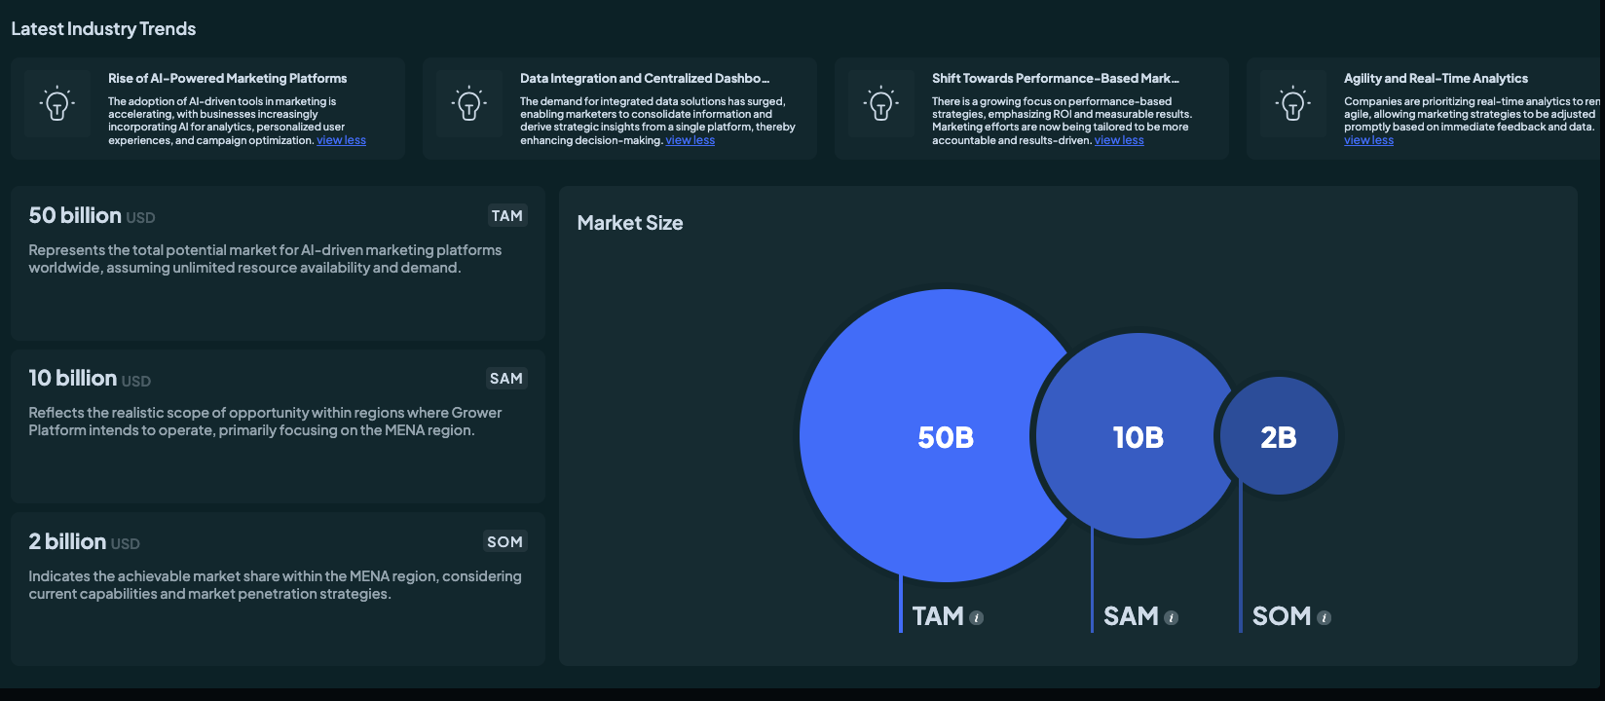Click the TAM label under chart
Image resolution: width=1605 pixels, height=701 pixels.
pyautogui.click(x=938, y=616)
